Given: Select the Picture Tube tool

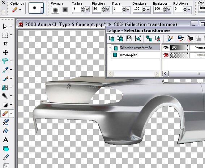Looking at the screenshot, I should pos(6,122).
